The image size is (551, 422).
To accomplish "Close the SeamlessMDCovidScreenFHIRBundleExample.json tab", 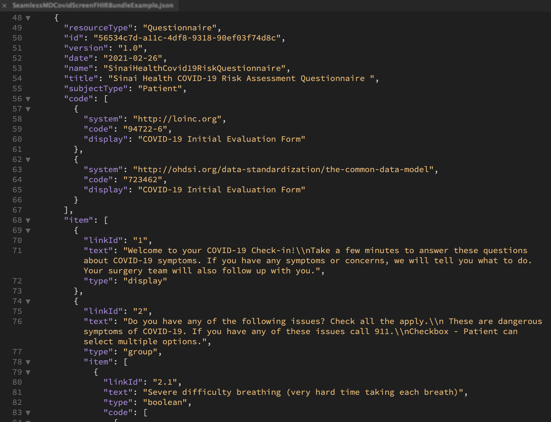I will (4, 6).
